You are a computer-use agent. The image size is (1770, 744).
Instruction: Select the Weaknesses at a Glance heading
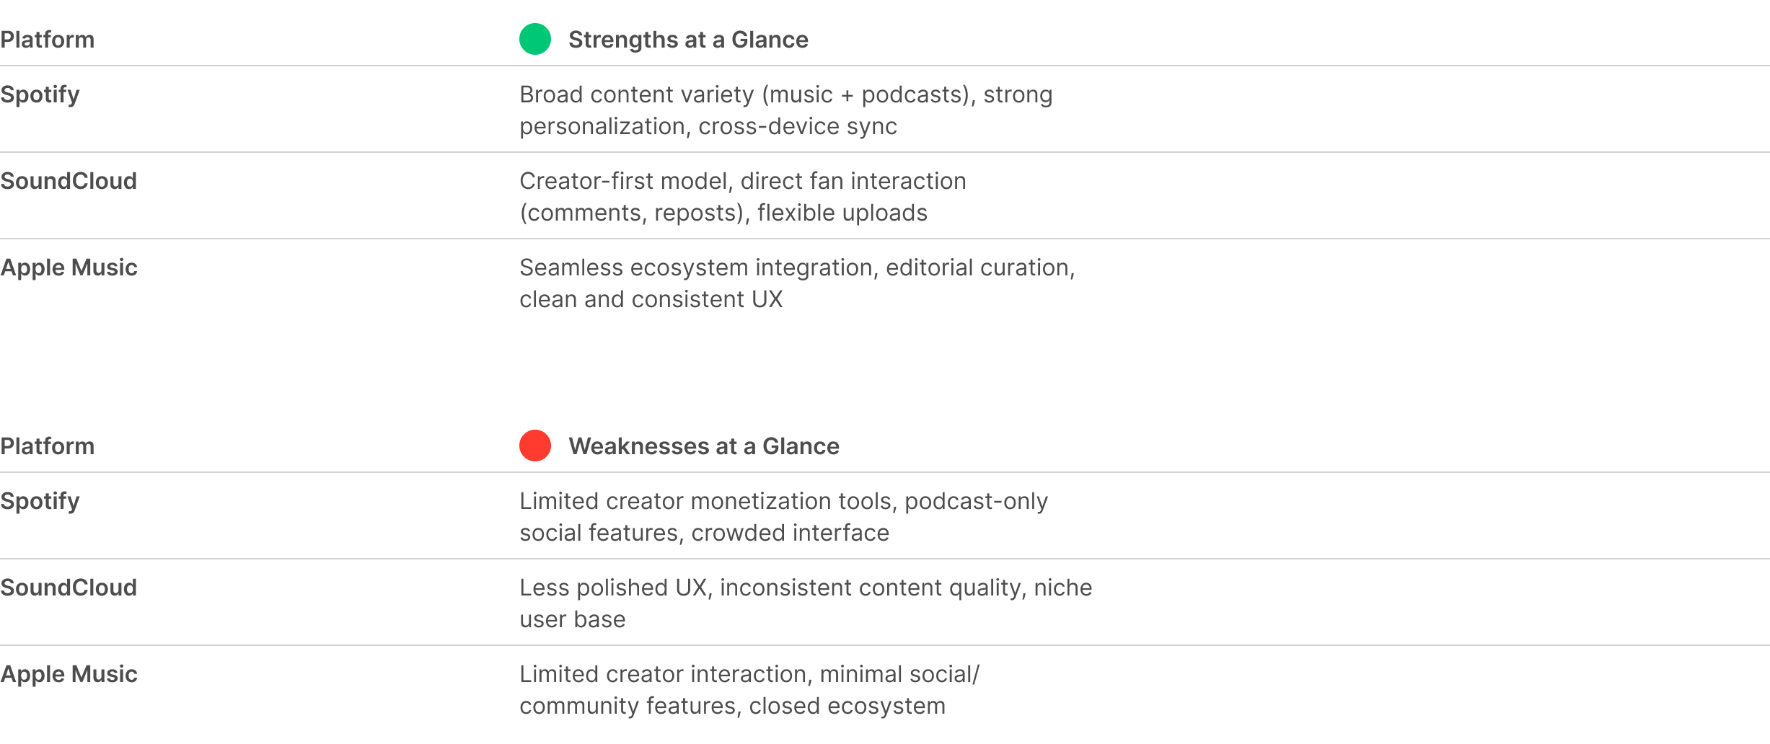click(x=703, y=446)
